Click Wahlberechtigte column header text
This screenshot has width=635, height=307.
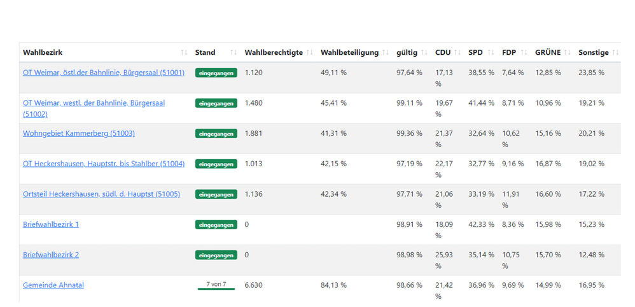coord(274,53)
